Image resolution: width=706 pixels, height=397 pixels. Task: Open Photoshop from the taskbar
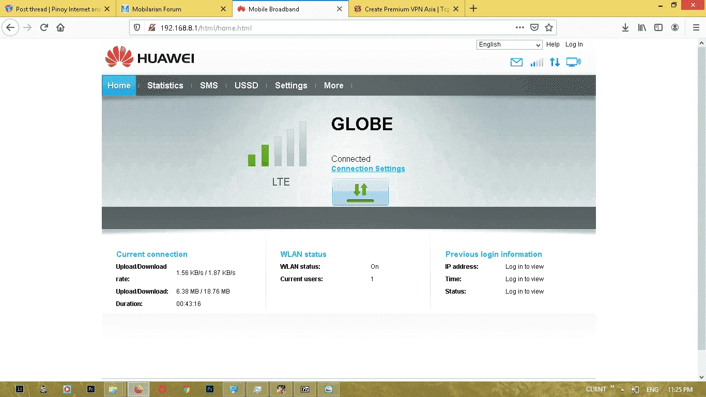pos(210,389)
